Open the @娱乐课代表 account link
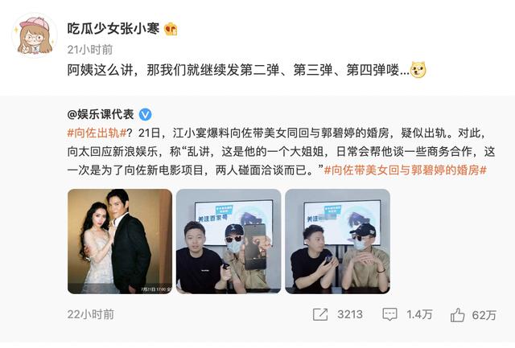Screen dimensions: 515x348 [x=101, y=114]
